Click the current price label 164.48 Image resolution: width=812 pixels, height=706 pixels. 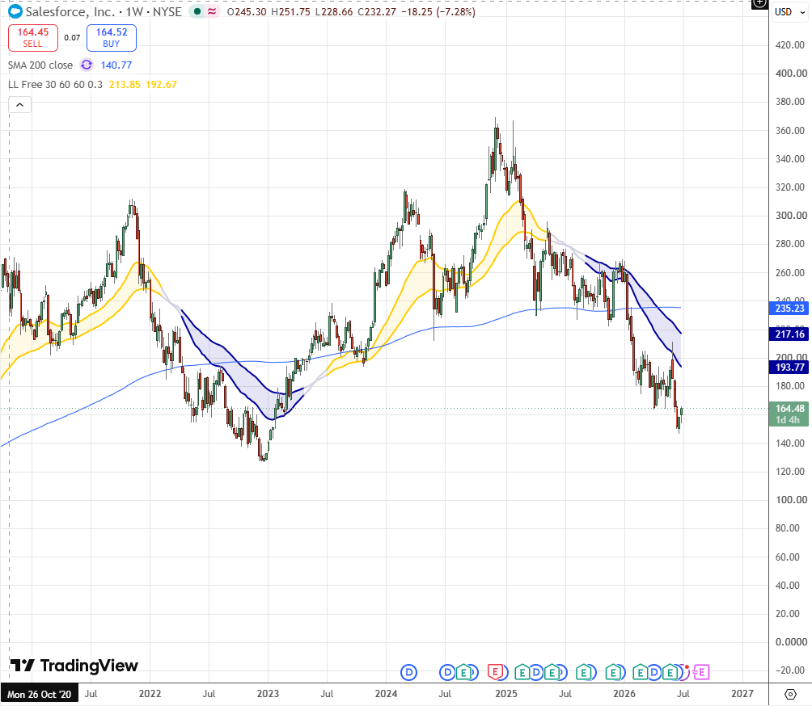click(x=789, y=409)
